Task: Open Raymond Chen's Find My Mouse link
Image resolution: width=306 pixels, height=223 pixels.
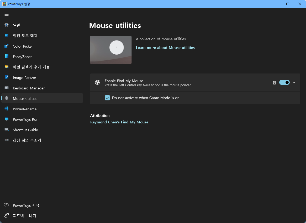Action: click(119, 122)
